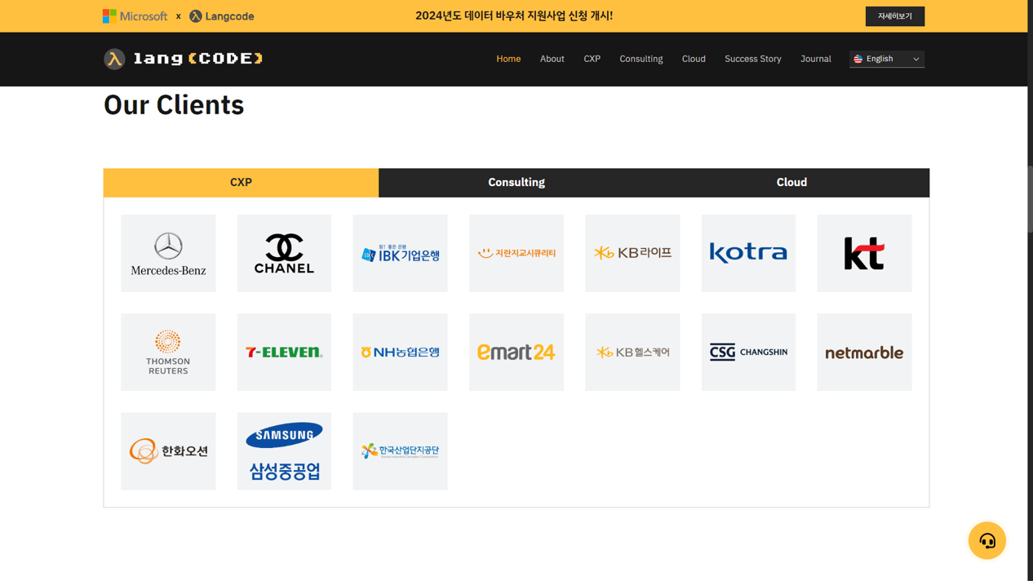The width and height of the screenshot is (1033, 581).
Task: Click the emart24 client logo
Action: pyautogui.click(x=516, y=352)
